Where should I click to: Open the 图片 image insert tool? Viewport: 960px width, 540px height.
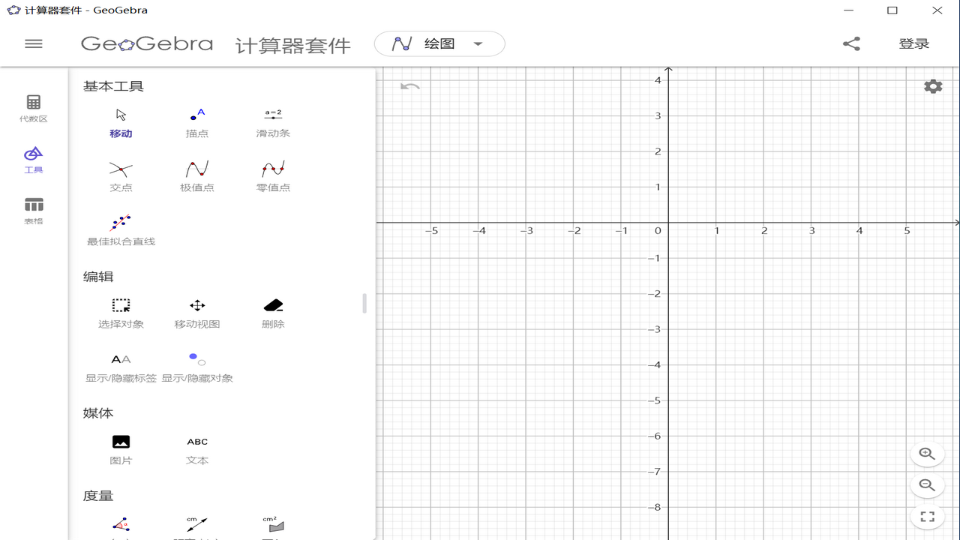tap(121, 448)
